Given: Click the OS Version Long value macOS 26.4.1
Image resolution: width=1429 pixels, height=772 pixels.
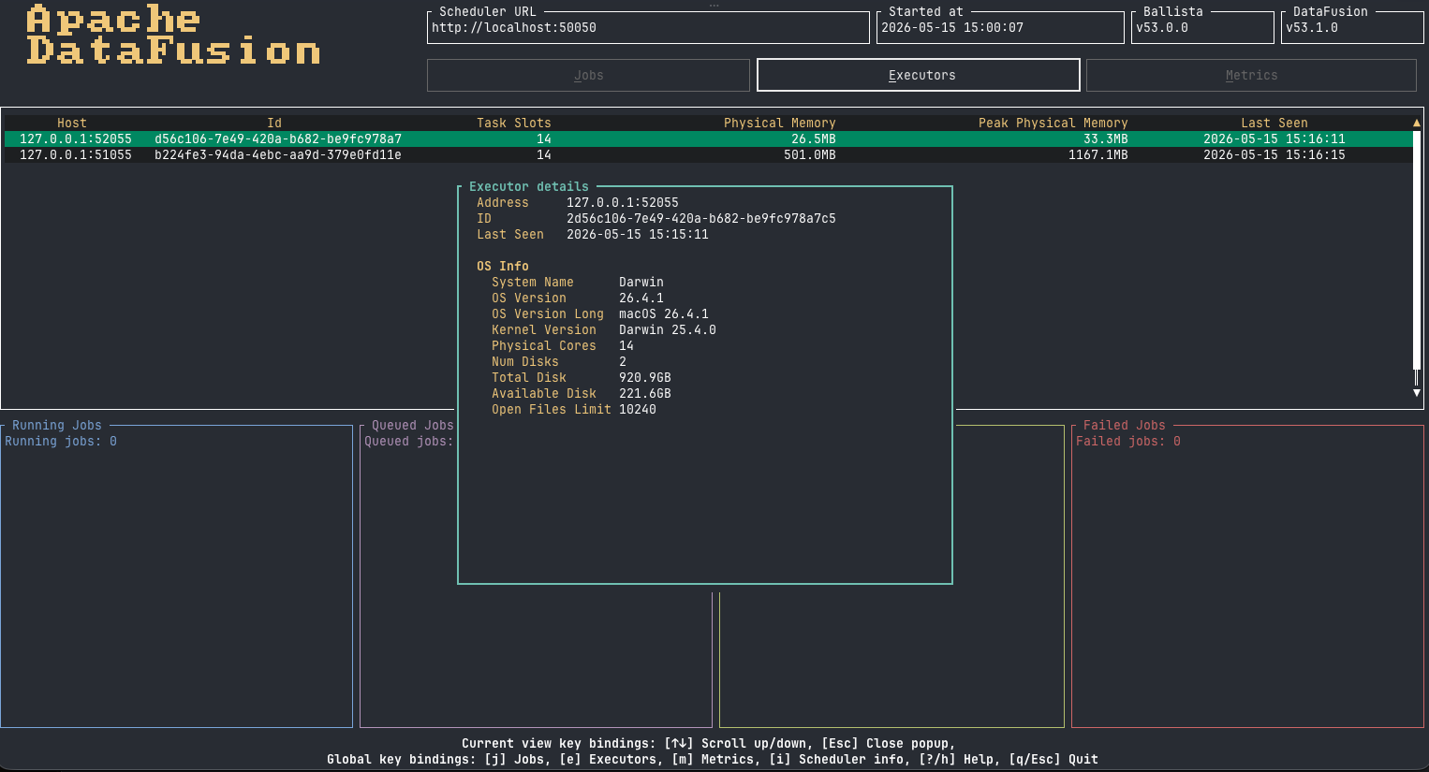Looking at the screenshot, I should point(664,314).
